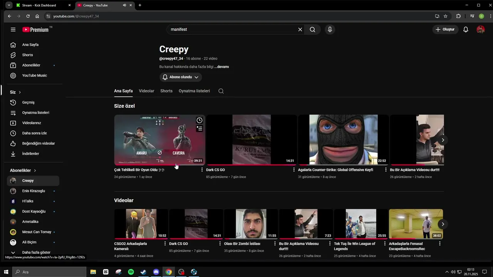Open the Videolar section heading
Screen dimensions: 493x277
click(x=124, y=200)
